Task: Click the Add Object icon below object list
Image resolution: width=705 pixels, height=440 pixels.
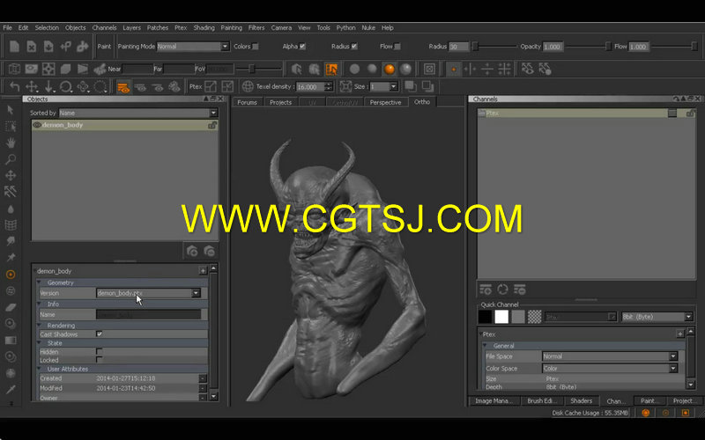Action: coord(192,251)
